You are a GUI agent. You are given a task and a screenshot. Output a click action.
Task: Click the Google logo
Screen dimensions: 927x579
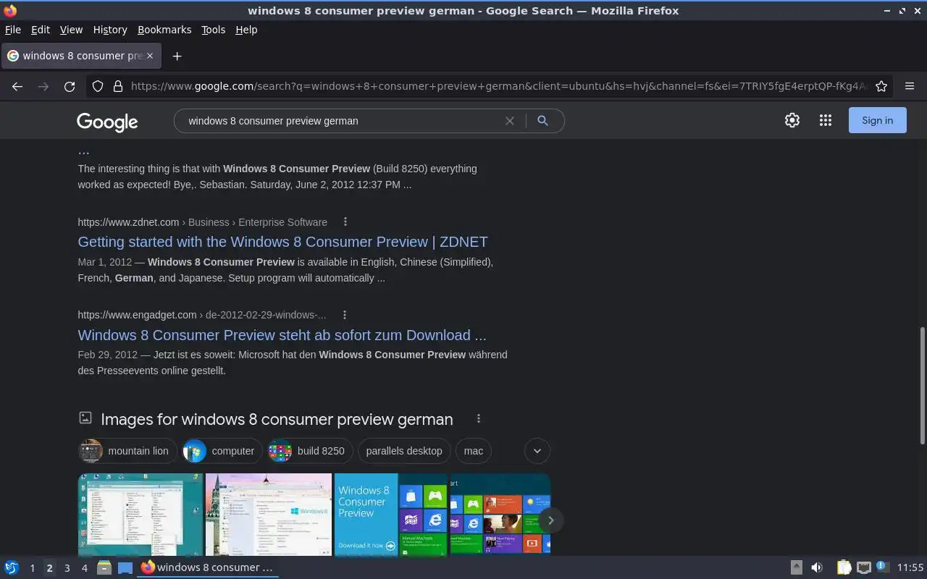coord(107,122)
